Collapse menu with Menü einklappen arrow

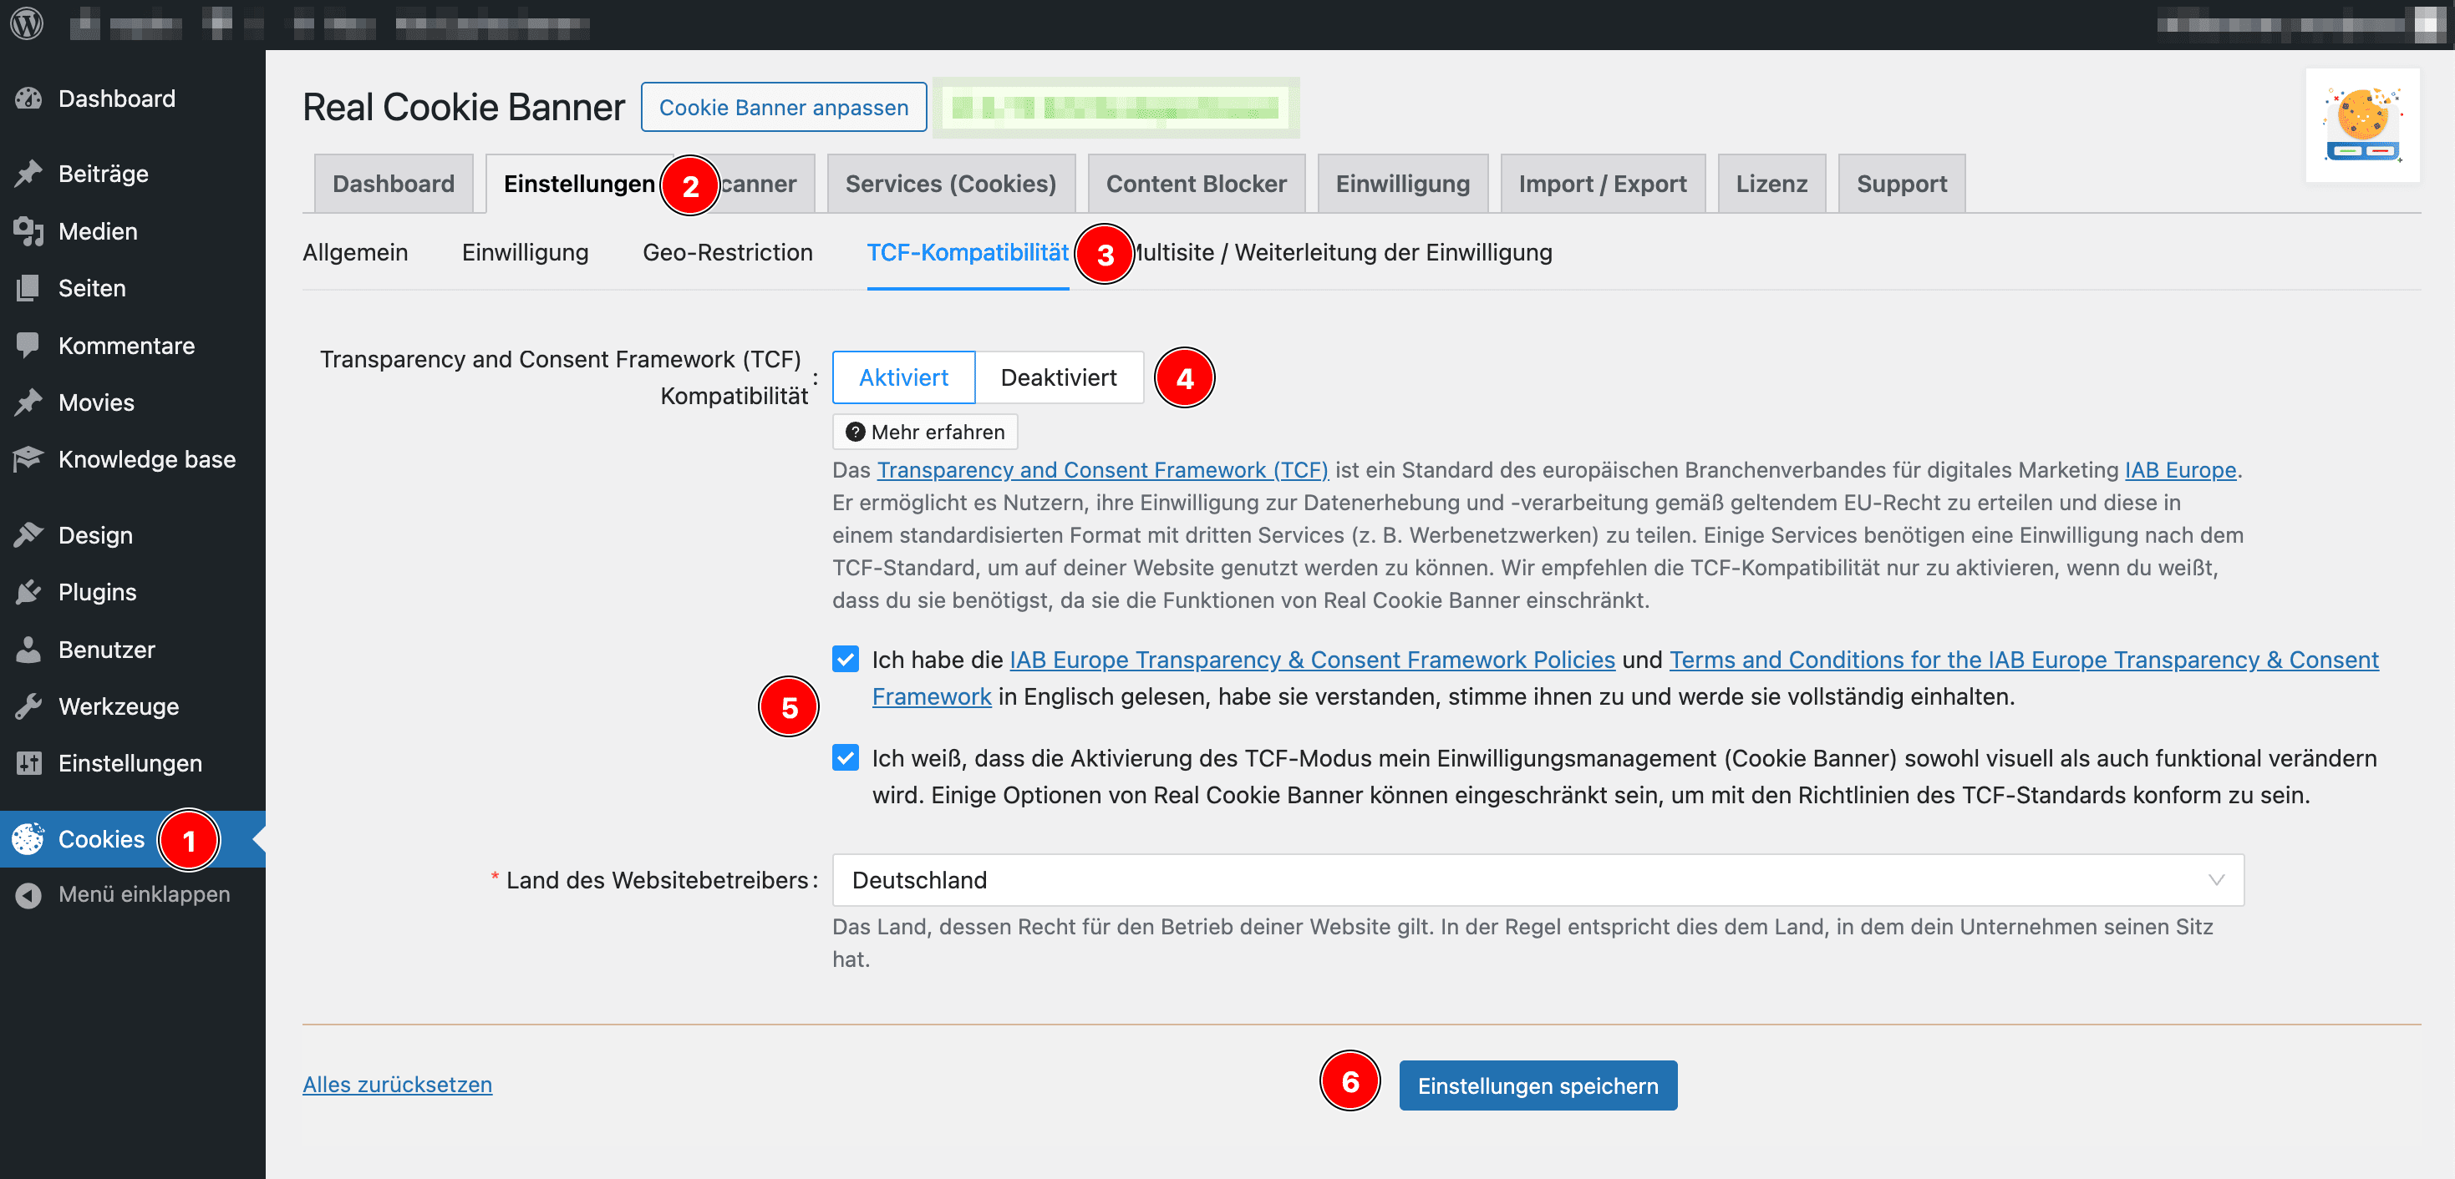click(28, 894)
